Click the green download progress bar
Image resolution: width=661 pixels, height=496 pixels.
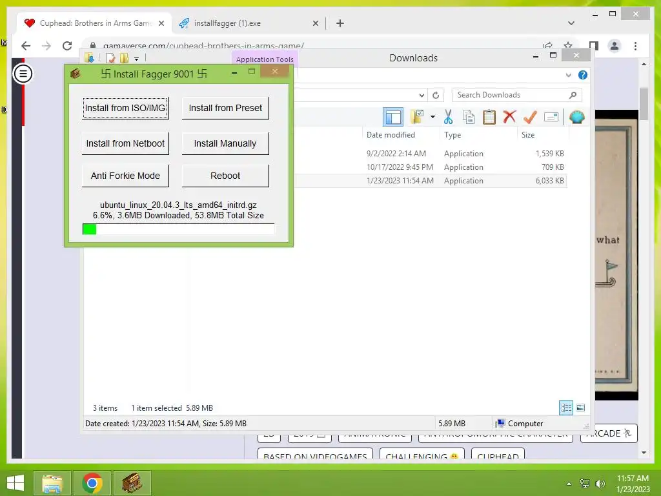(x=178, y=229)
